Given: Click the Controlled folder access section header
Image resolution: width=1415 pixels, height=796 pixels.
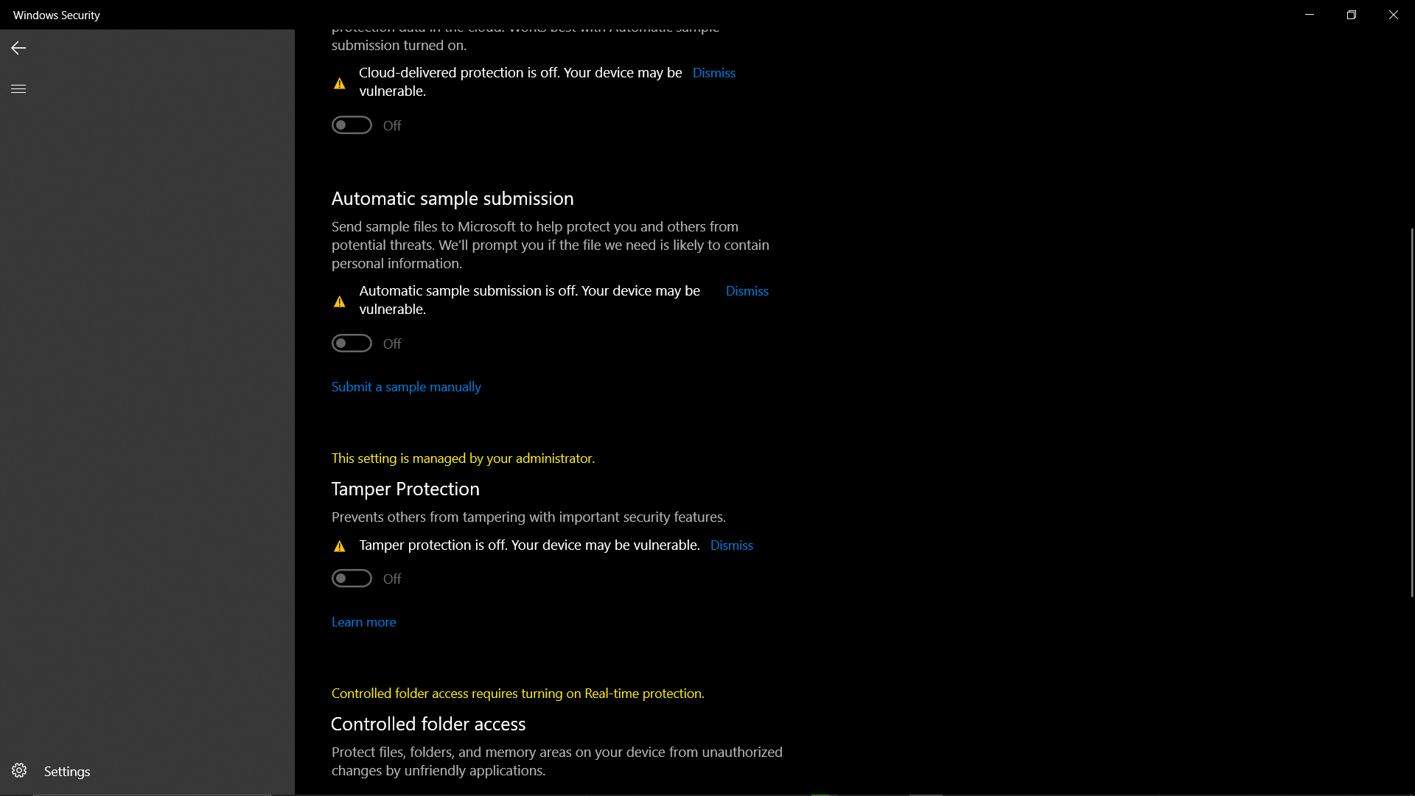Looking at the screenshot, I should pyautogui.click(x=429, y=723).
